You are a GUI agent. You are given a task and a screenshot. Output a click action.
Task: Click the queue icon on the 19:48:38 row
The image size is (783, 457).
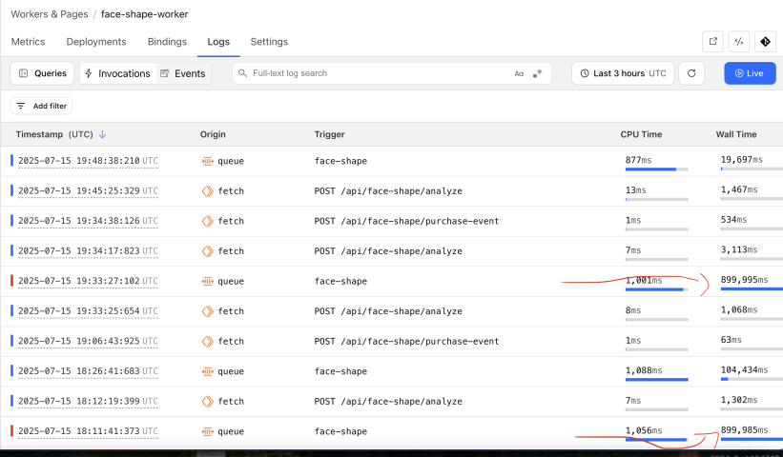coord(207,161)
